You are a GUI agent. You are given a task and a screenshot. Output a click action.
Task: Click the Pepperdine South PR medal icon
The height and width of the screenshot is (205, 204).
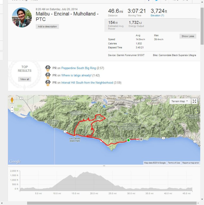[x=48, y=68]
